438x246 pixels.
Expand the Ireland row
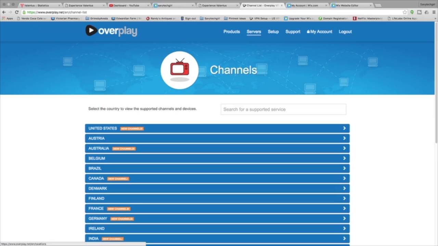[217, 228]
